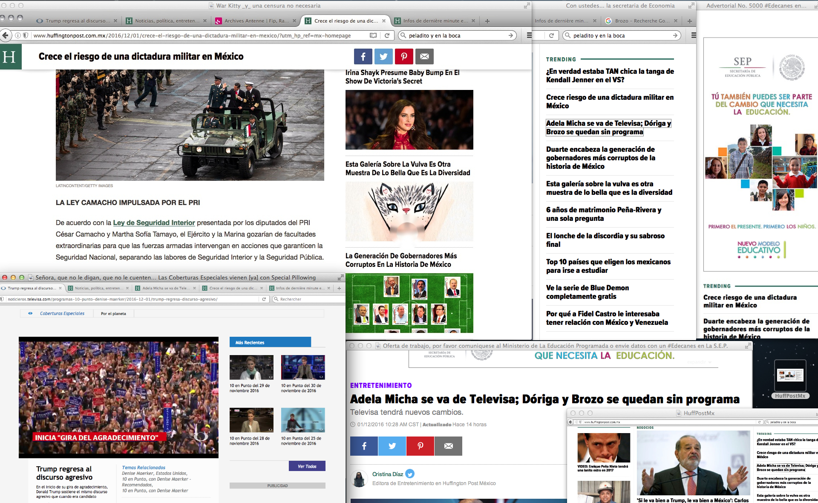Click the Irina Shayk article thumbnail
Screen dimensions: 818x503
[409, 119]
